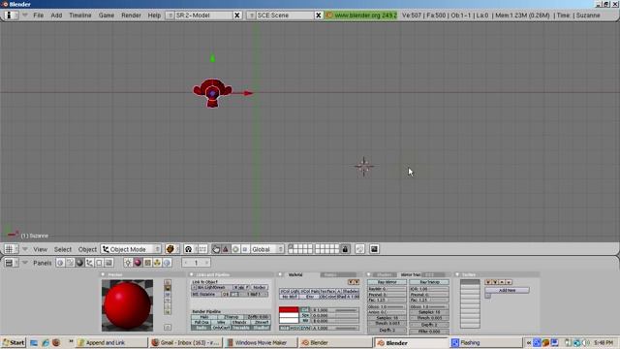Screen dimensions: 620x349
Task: Delete the SR:2-Model screen with X
Action: click(x=236, y=16)
